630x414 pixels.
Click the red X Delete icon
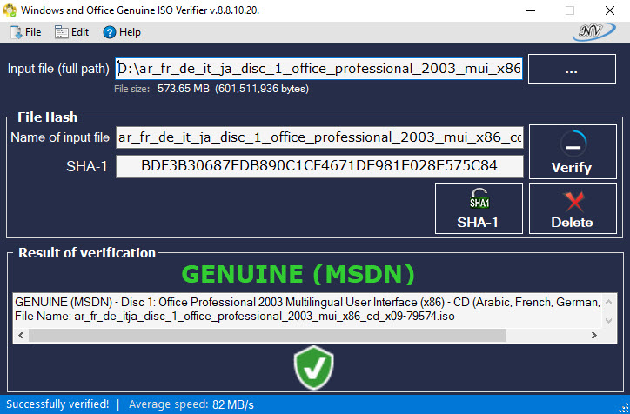pos(573,202)
